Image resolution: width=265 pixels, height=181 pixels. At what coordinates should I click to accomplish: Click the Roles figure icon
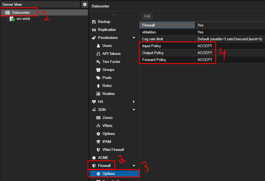click(98, 86)
